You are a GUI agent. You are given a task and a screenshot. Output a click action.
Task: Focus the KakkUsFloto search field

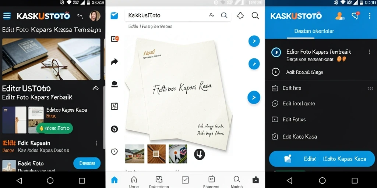click(x=178, y=15)
